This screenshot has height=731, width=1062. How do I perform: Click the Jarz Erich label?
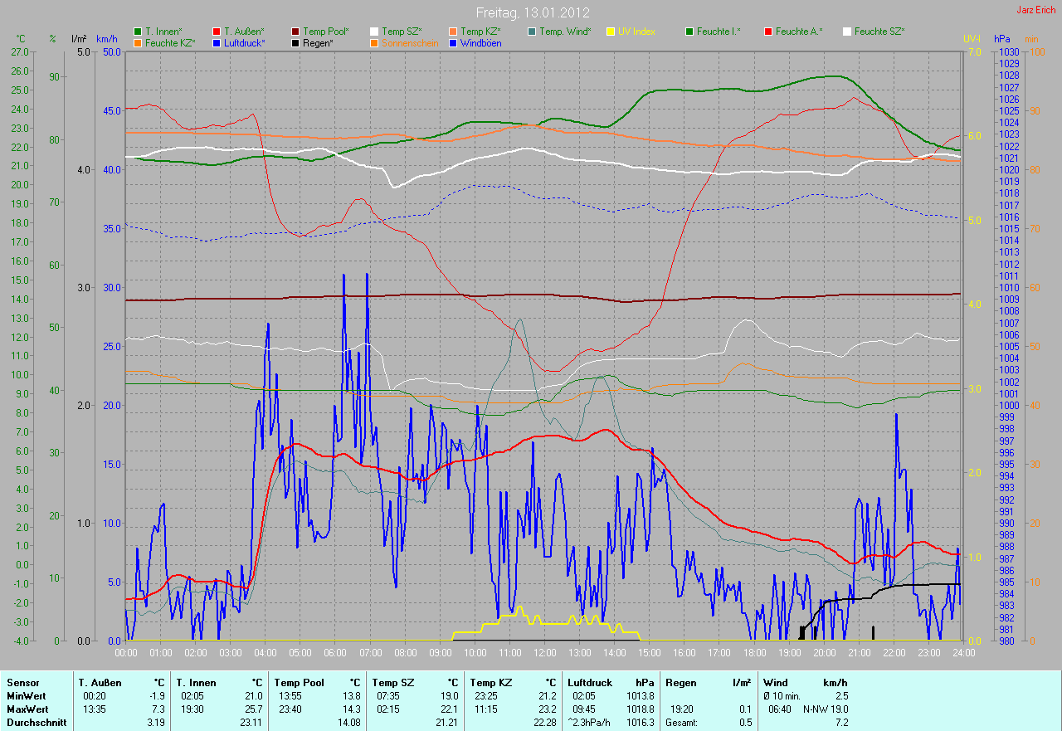click(1035, 10)
